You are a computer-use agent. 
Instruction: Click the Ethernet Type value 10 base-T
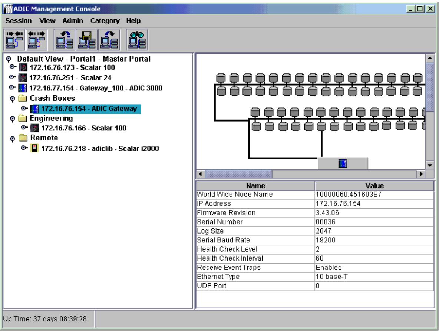tap(331, 277)
